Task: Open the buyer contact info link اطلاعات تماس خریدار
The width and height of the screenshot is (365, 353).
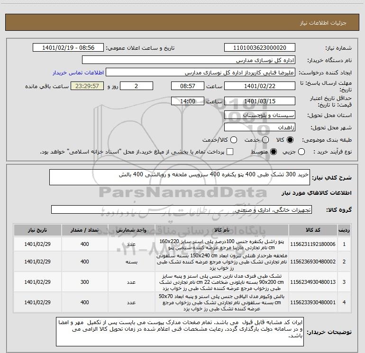Action: [78, 72]
